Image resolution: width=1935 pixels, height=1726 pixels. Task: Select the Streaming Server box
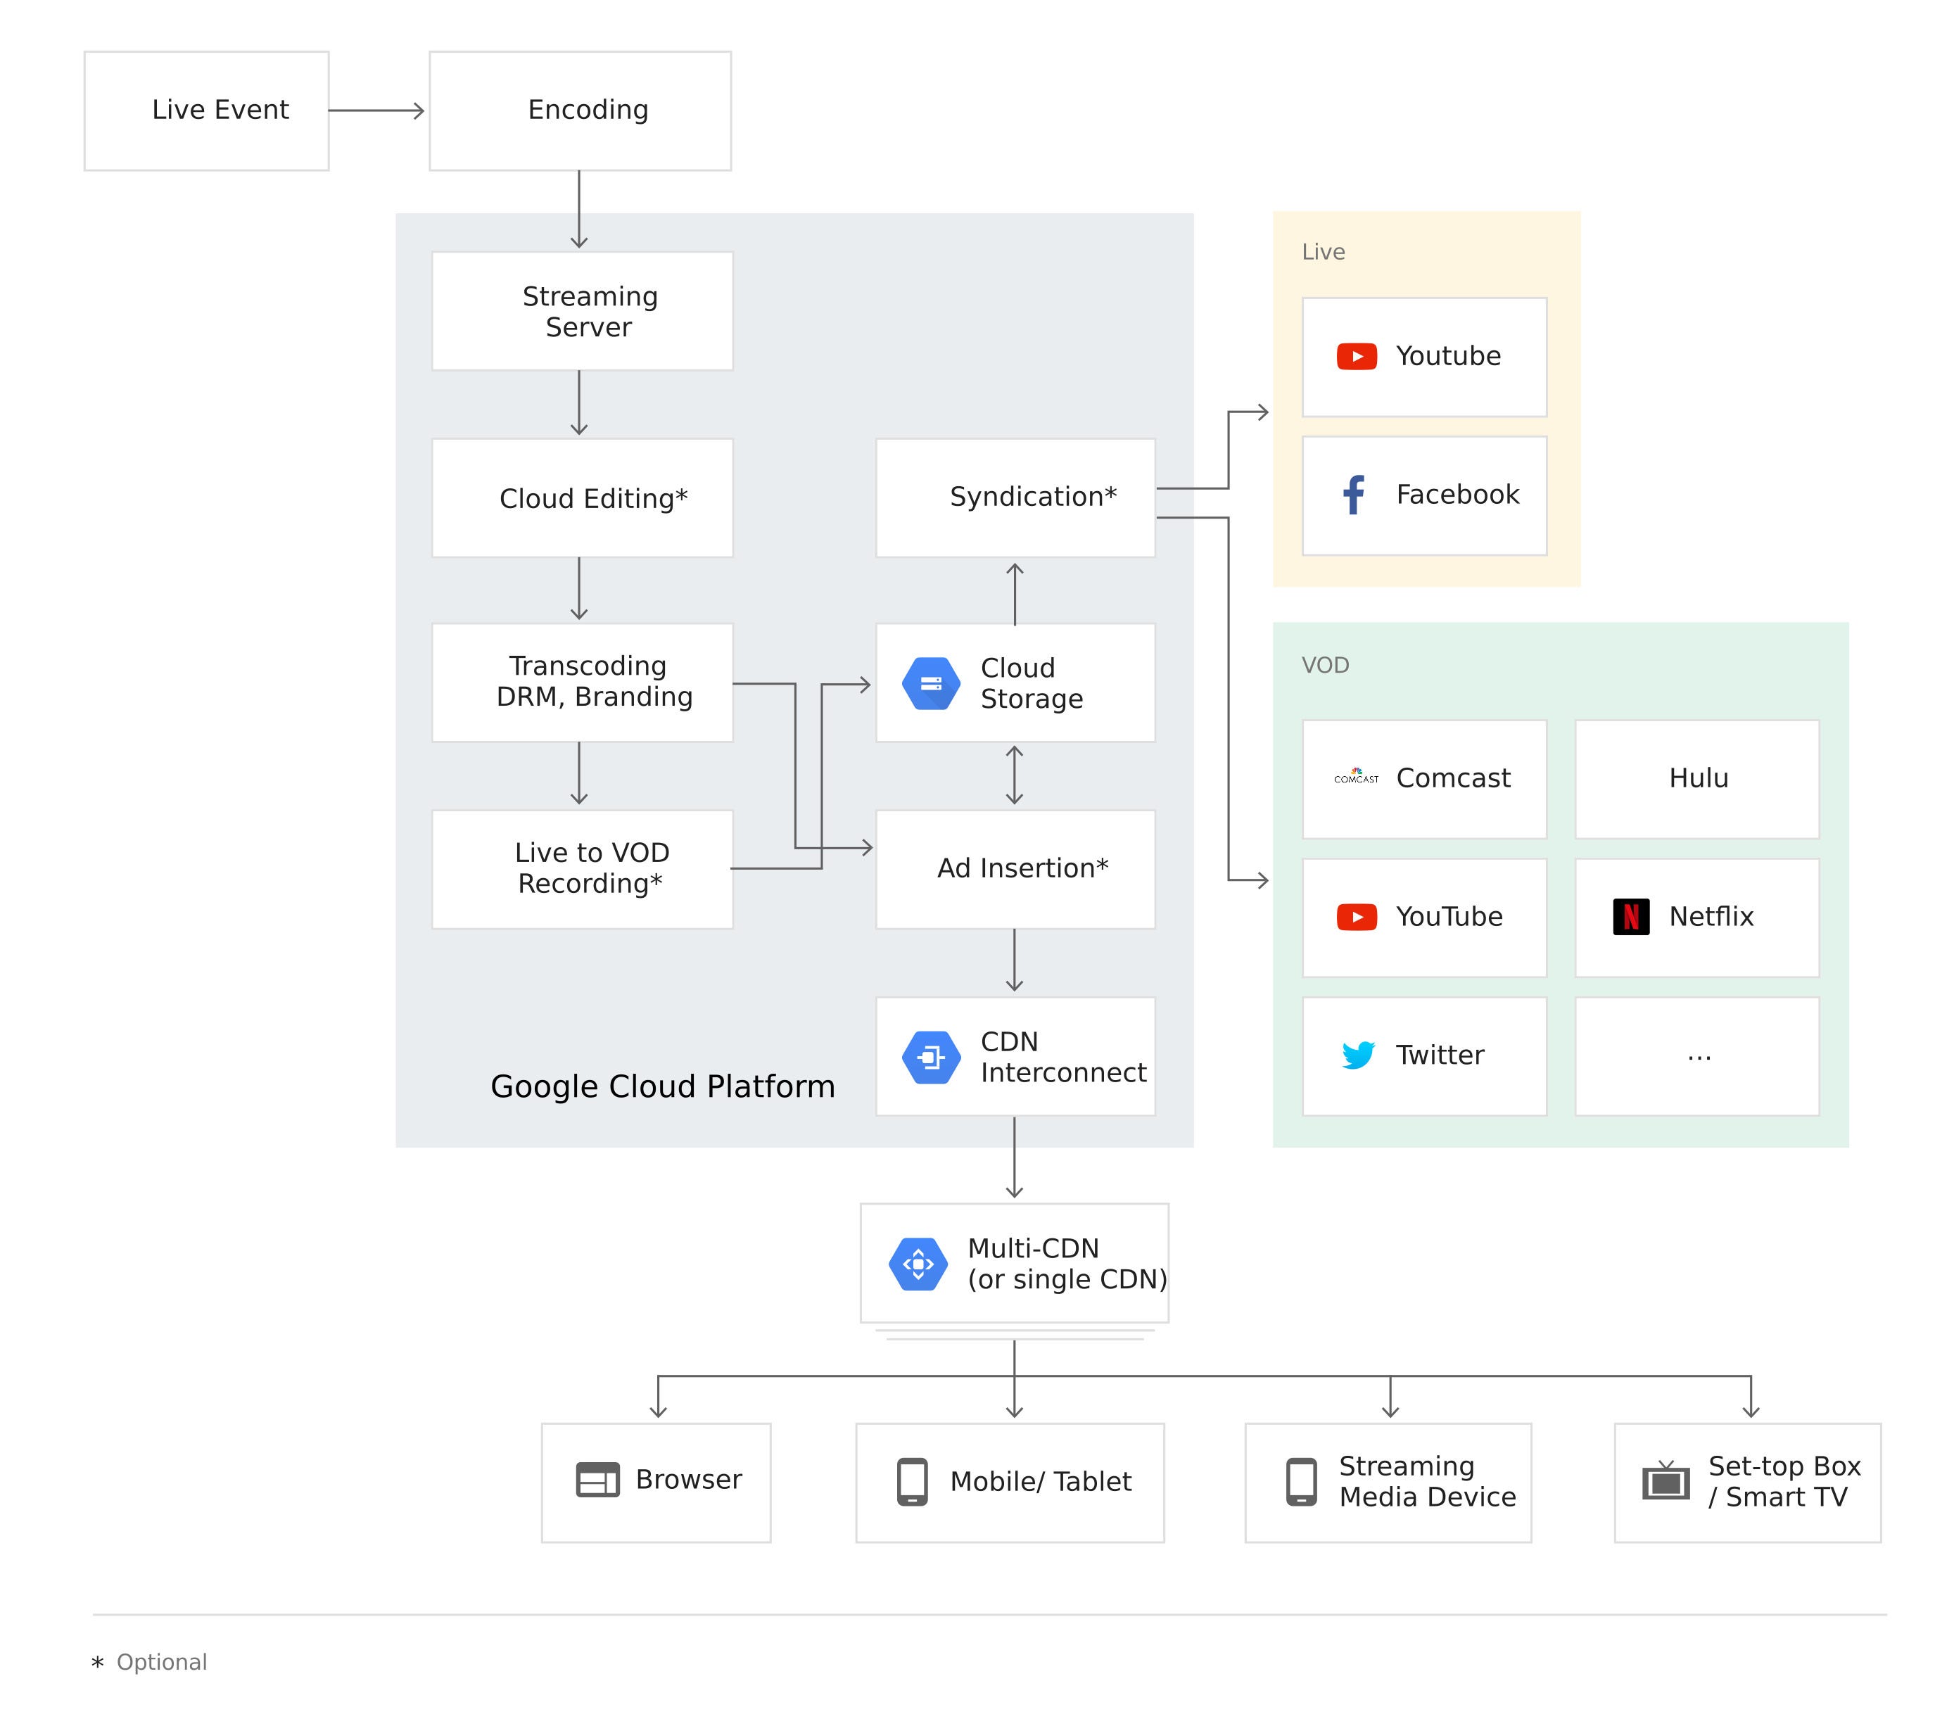pos(583,311)
